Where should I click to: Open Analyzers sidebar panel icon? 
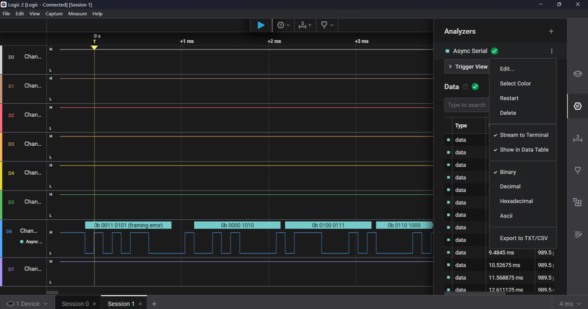point(577,106)
